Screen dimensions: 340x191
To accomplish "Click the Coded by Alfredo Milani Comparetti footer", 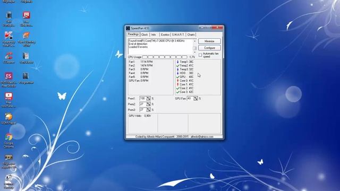I will (x=174, y=137).
